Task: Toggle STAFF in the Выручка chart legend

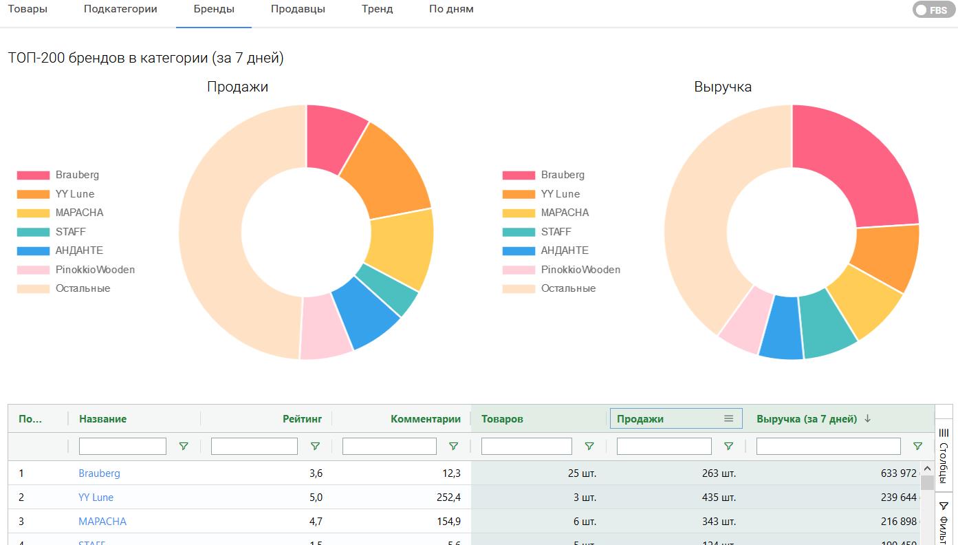Action: coord(536,232)
